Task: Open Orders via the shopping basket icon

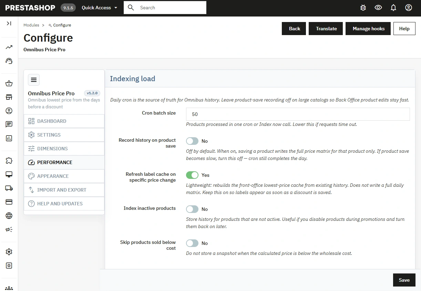Action: [x=9, y=83]
